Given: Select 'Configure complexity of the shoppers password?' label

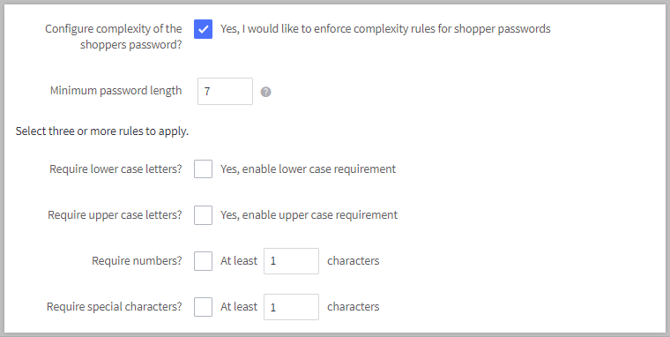Looking at the screenshot, I should pyautogui.click(x=114, y=36).
